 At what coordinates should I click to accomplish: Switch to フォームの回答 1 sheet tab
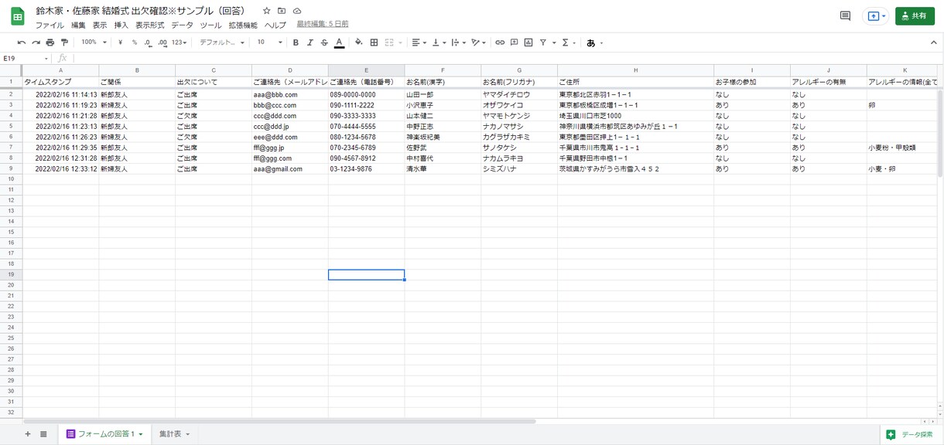click(104, 434)
